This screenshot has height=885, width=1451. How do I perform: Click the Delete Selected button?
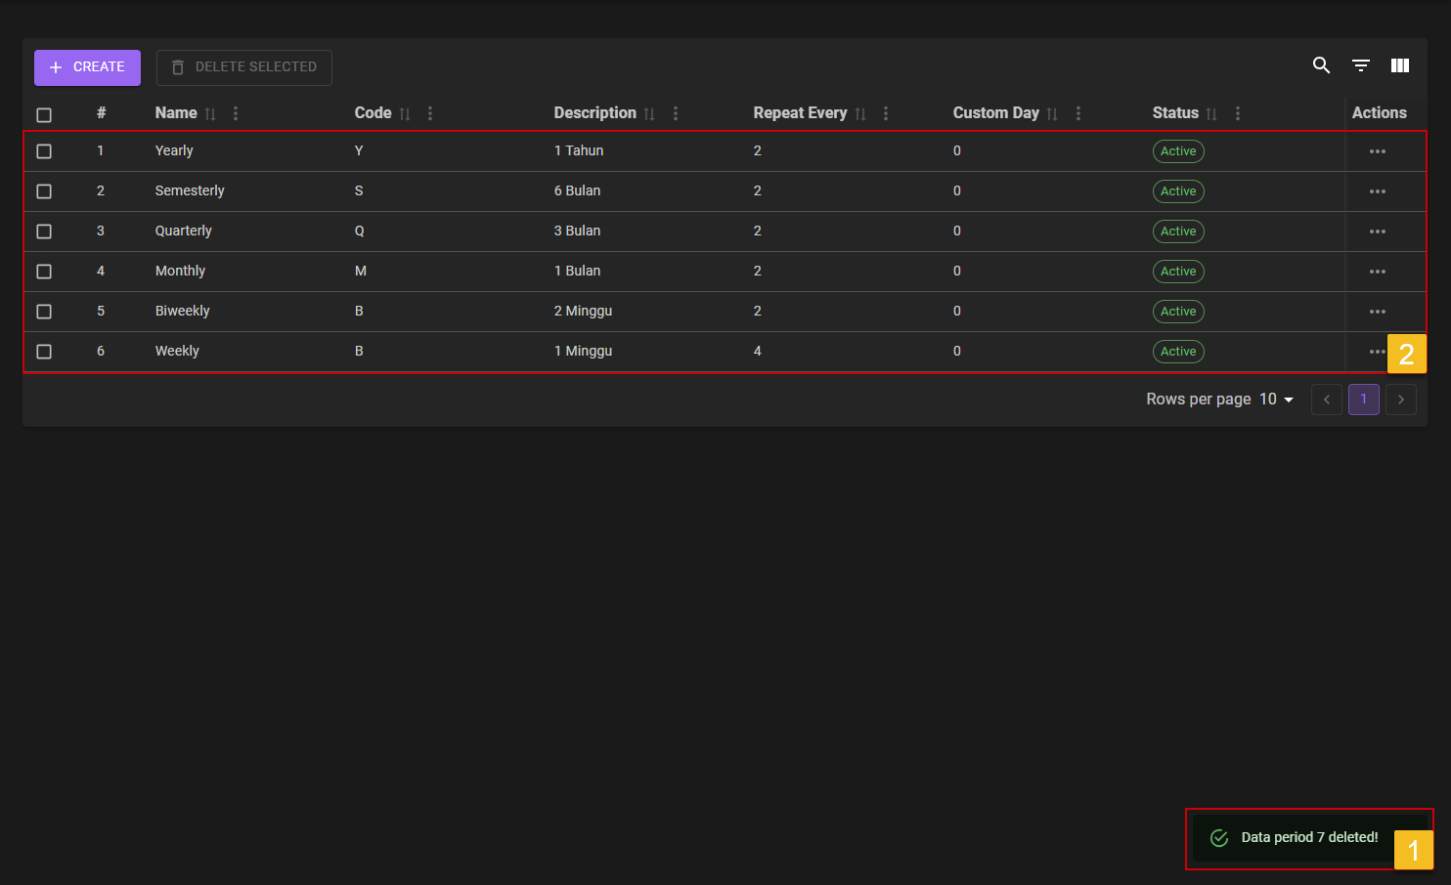[x=243, y=67]
